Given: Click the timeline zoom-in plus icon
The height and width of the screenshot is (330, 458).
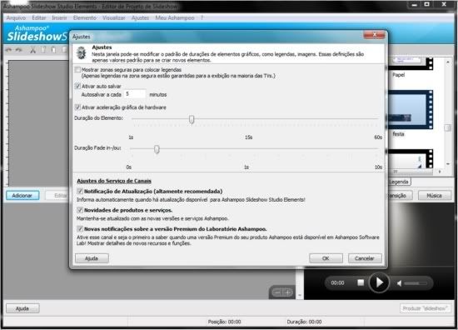Looking at the screenshot, I should [x=288, y=292].
